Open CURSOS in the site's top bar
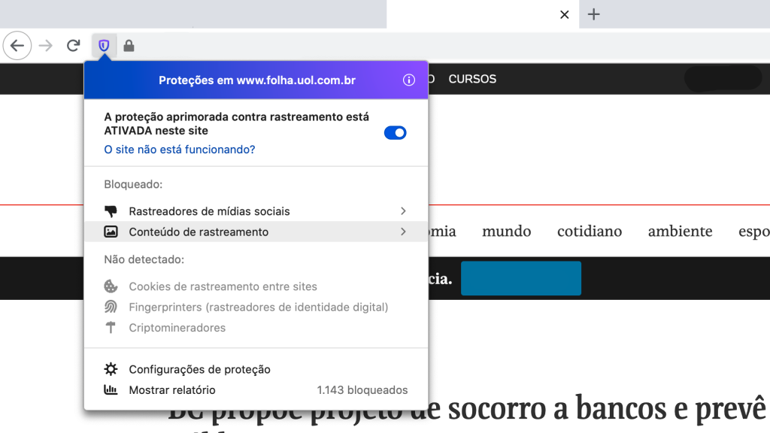Viewport: 770px width, 433px height. point(472,79)
